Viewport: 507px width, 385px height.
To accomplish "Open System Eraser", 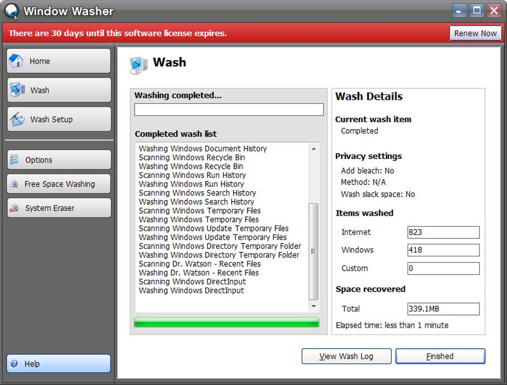I will coord(59,208).
